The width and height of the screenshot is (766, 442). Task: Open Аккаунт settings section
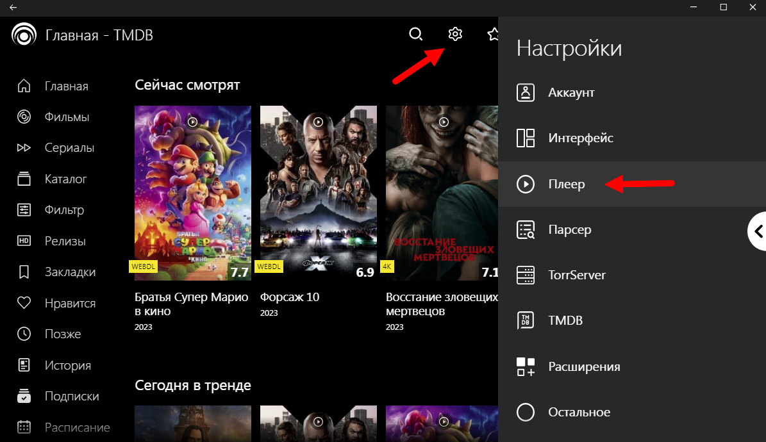coord(632,92)
